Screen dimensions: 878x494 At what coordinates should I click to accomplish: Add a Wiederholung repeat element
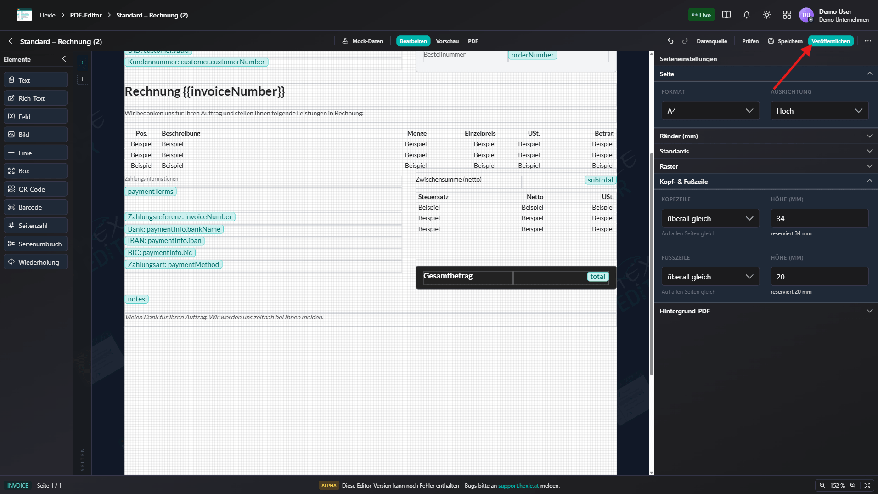tap(35, 262)
